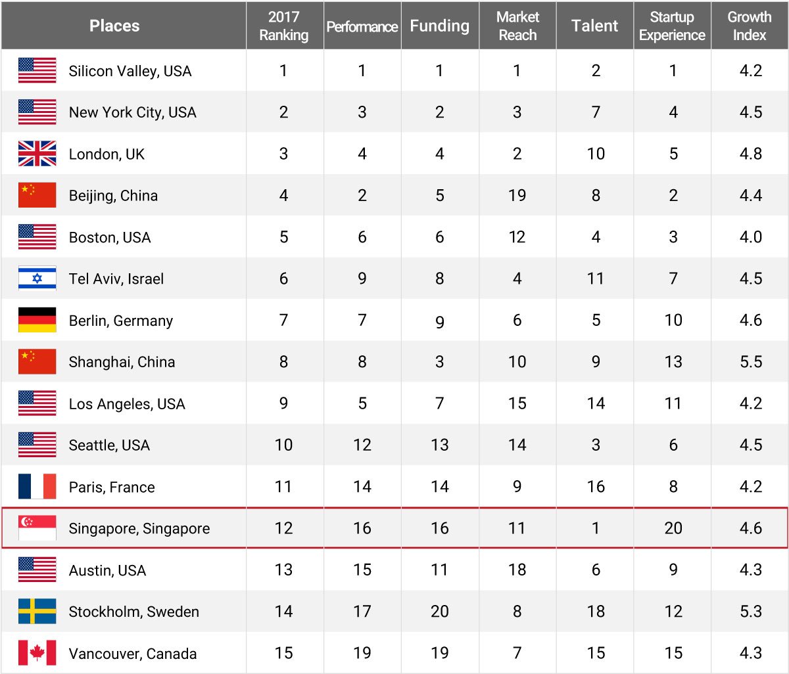Click the Funding column header
This screenshot has height=674, width=789.
click(x=440, y=26)
